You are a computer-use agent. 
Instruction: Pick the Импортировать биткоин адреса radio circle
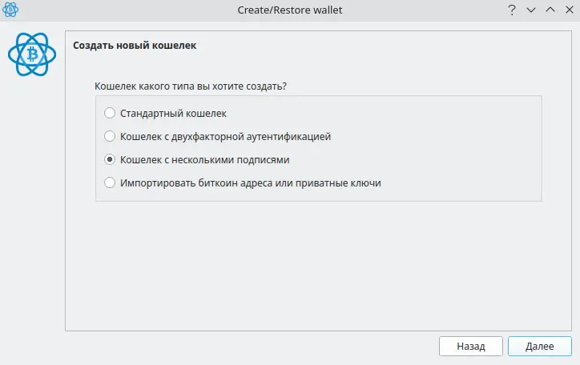(x=110, y=182)
